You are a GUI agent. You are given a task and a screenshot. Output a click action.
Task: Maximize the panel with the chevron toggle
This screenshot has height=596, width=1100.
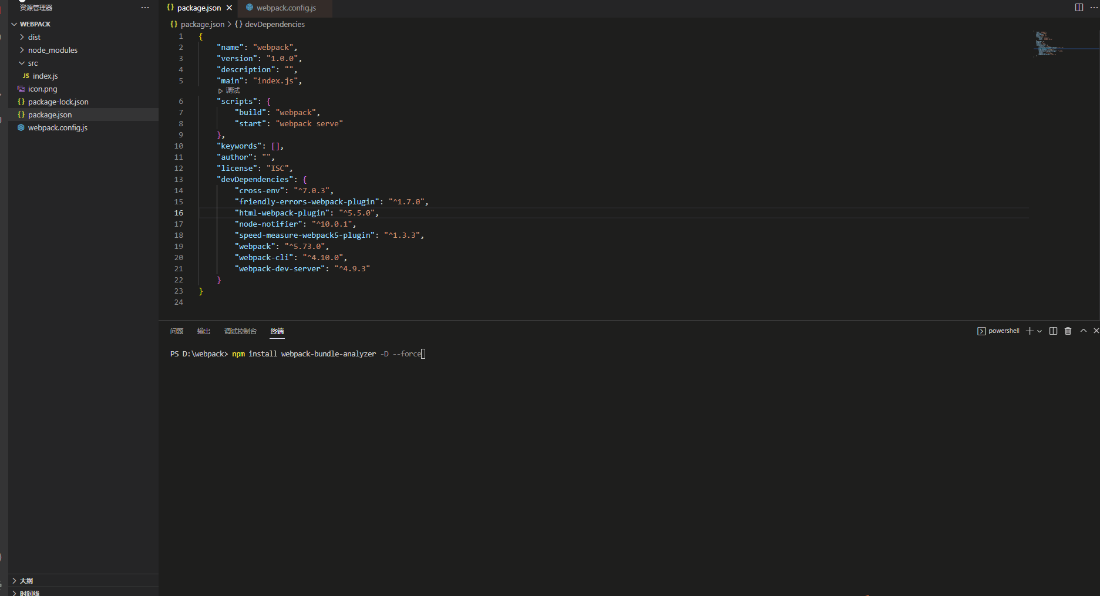click(1083, 331)
